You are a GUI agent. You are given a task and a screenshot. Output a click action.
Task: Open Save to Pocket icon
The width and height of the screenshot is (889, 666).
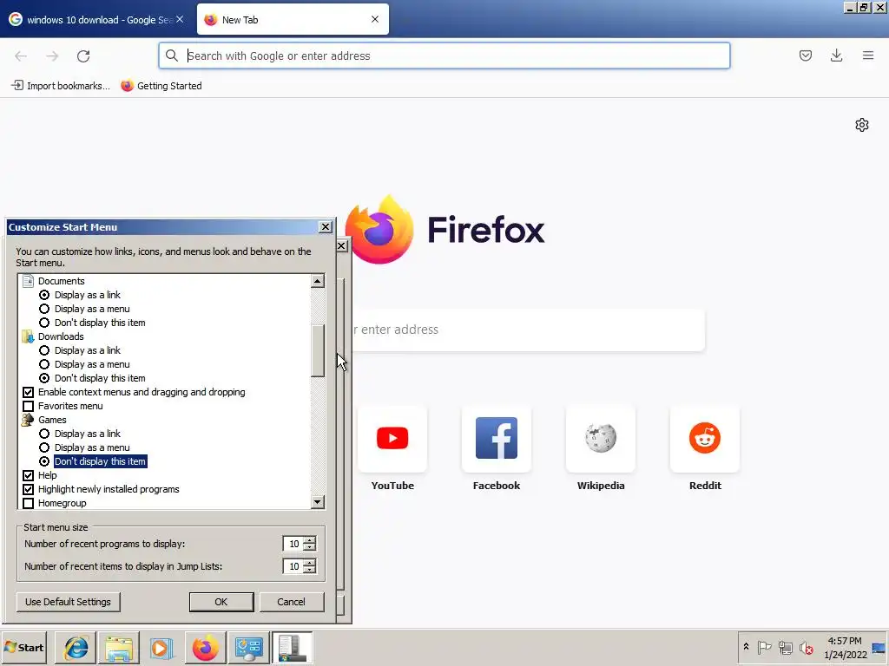coord(805,55)
